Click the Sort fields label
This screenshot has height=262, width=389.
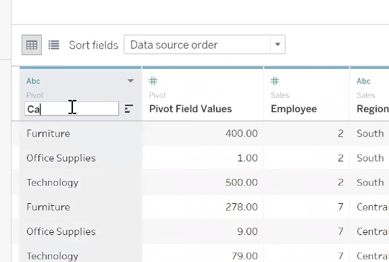93,45
